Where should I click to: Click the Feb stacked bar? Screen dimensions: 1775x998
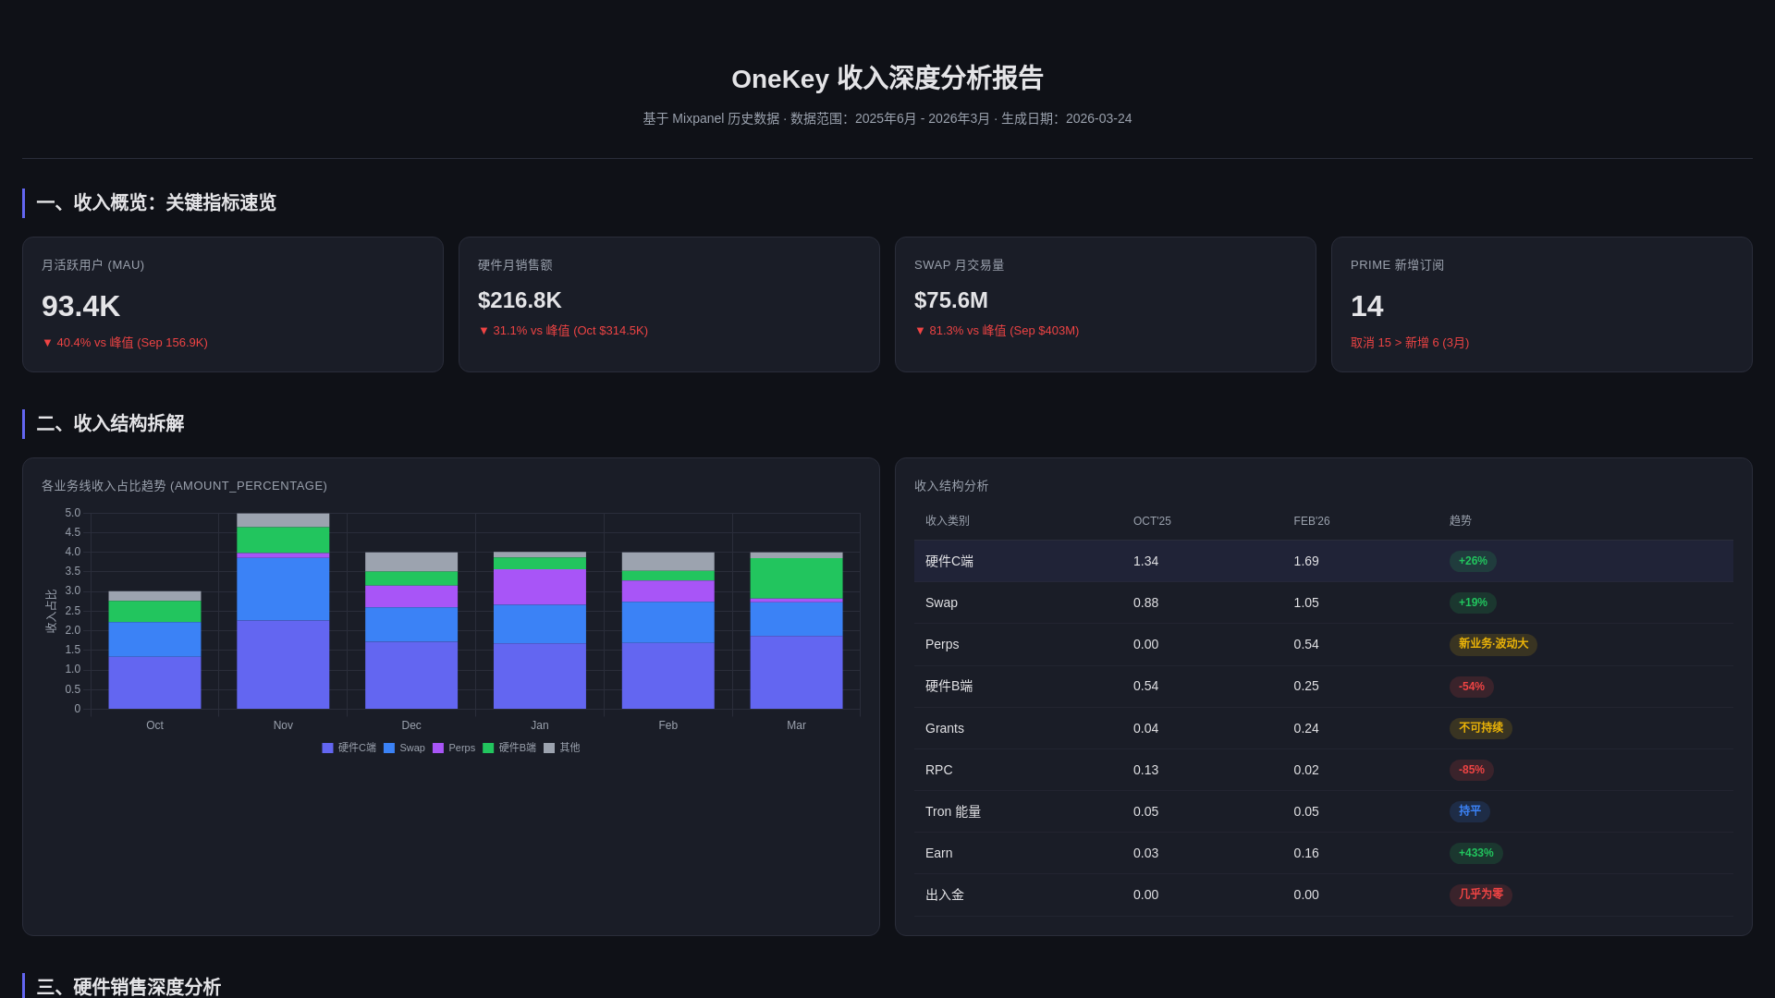click(667, 630)
